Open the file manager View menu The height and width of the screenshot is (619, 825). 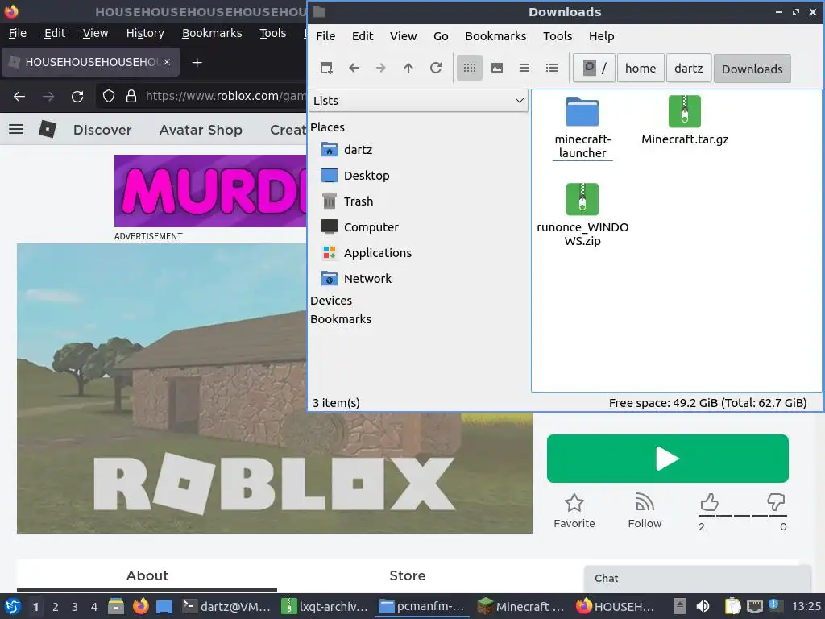tap(403, 36)
